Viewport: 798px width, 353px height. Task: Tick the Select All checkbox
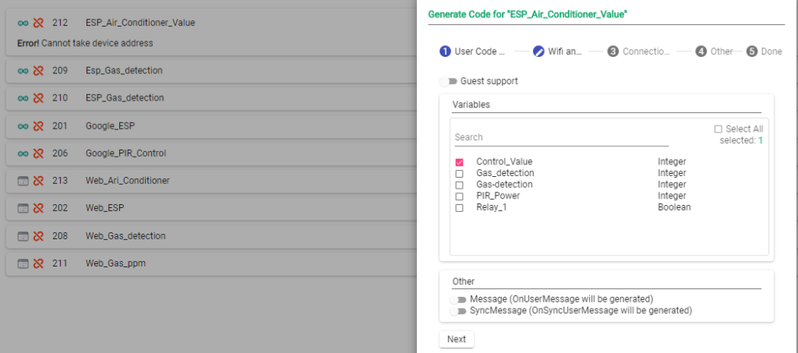pos(719,129)
